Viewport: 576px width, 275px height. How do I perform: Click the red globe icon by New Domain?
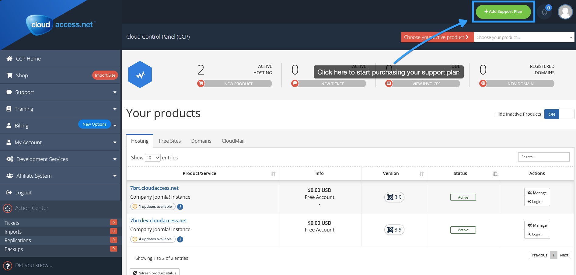tap(483, 83)
